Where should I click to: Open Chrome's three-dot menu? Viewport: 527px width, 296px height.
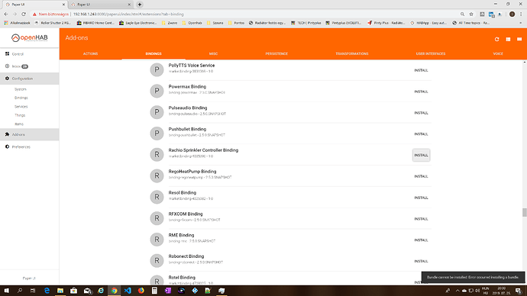521,14
